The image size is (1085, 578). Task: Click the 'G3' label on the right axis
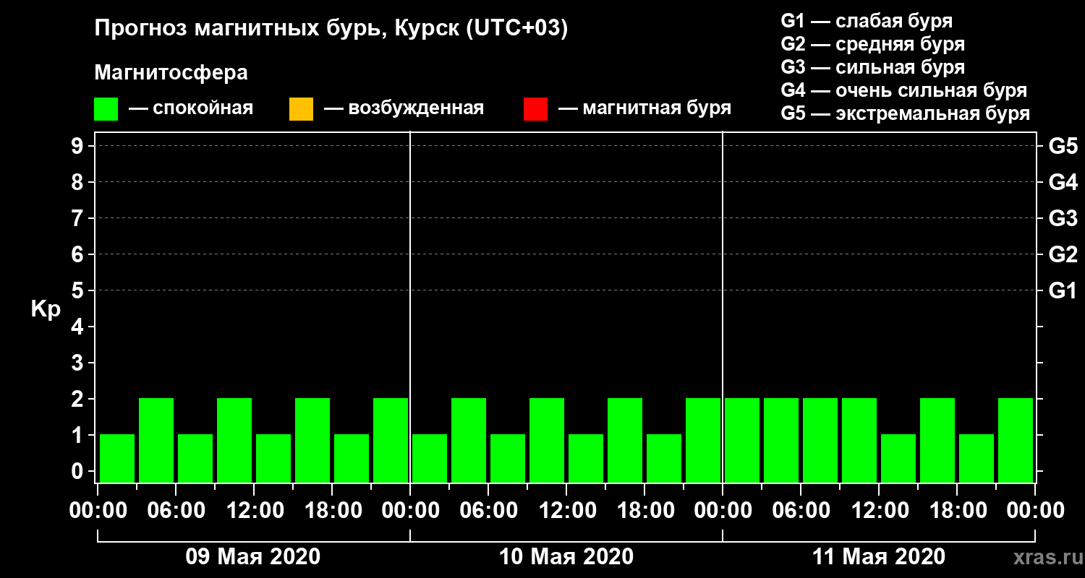[x=1063, y=218]
